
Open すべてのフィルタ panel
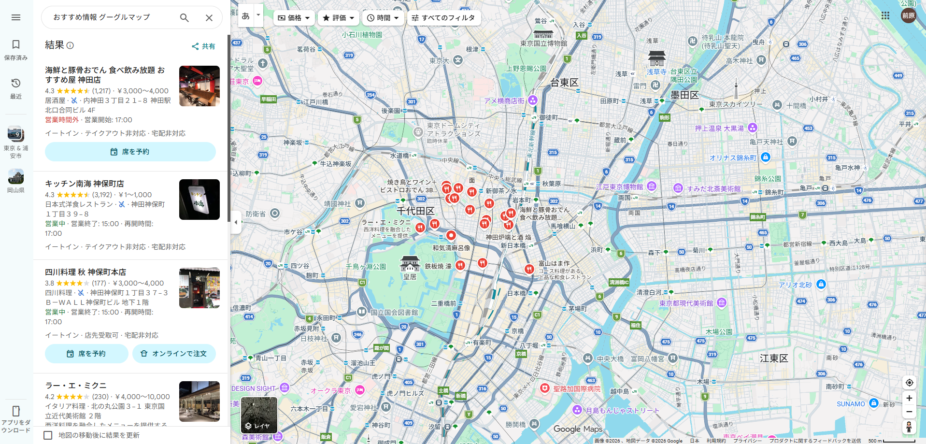(443, 18)
